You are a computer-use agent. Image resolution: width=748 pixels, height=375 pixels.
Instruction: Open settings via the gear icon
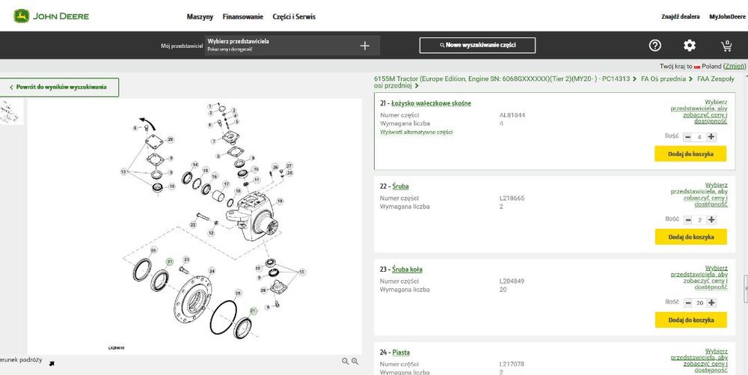pos(690,46)
